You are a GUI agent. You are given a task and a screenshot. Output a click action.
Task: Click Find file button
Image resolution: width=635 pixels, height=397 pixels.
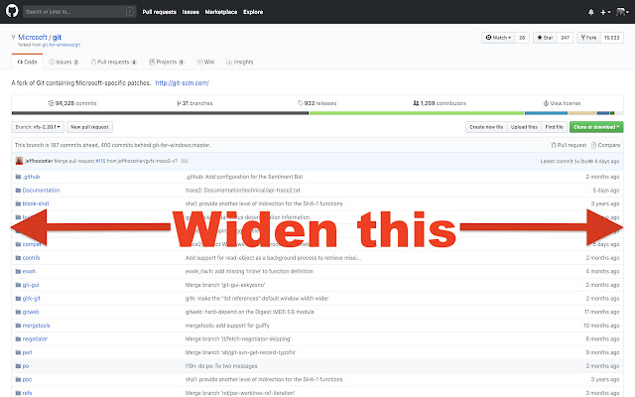tap(554, 127)
